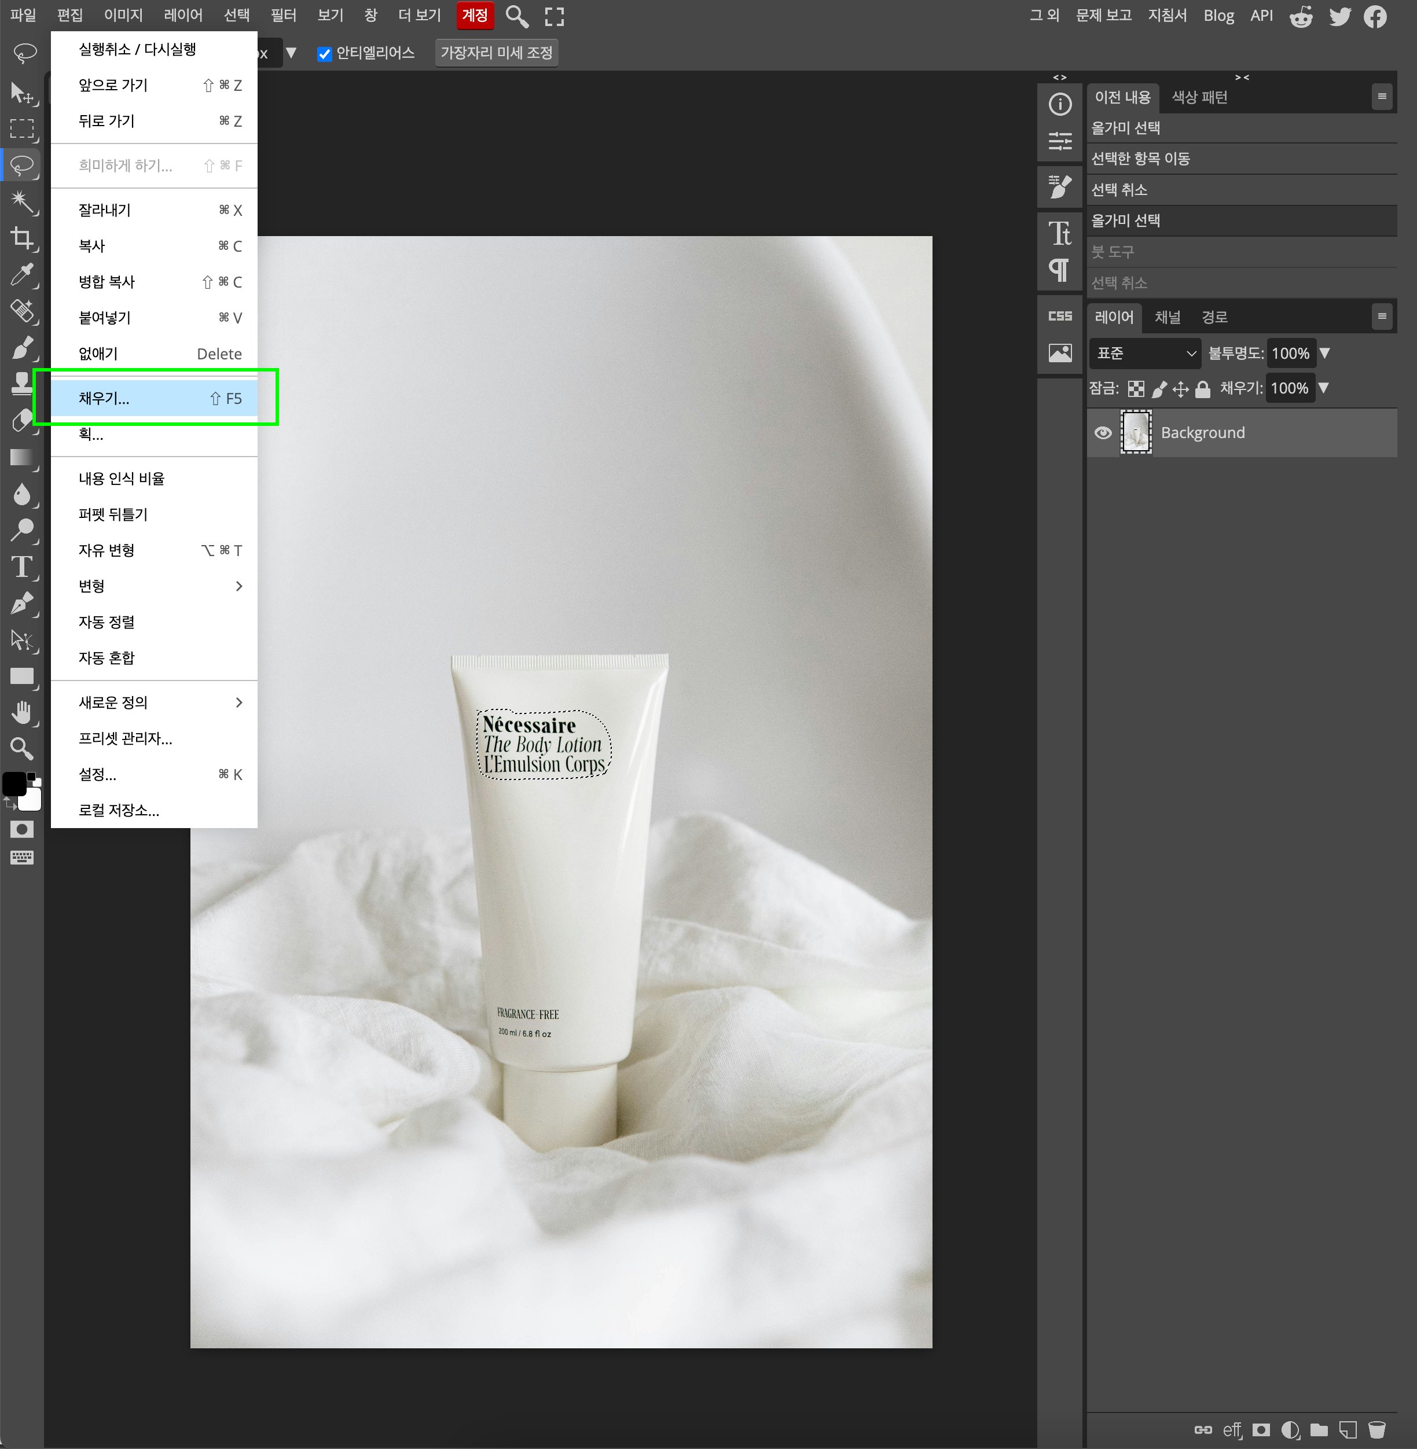The height and width of the screenshot is (1449, 1417).
Task: Open the Blog link
Action: click(1218, 16)
